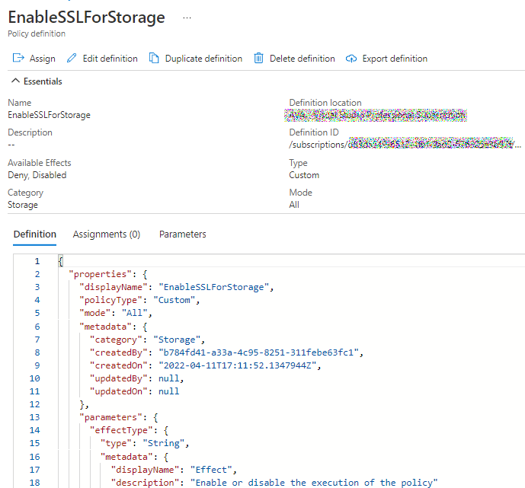The height and width of the screenshot is (488, 525).
Task: Switch to the Assignments (0) tab
Action: 106,234
